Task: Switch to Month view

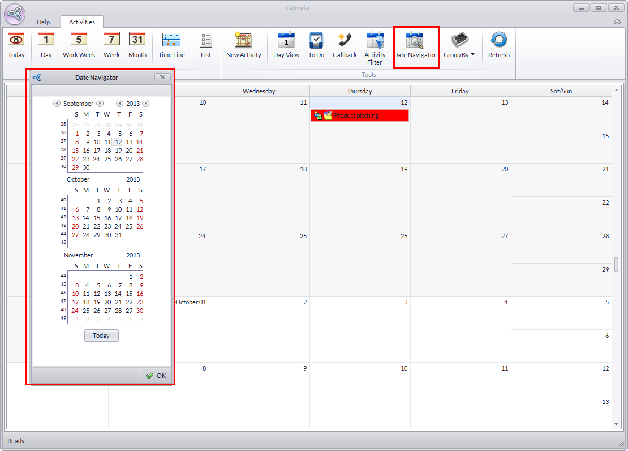Action: (x=137, y=45)
